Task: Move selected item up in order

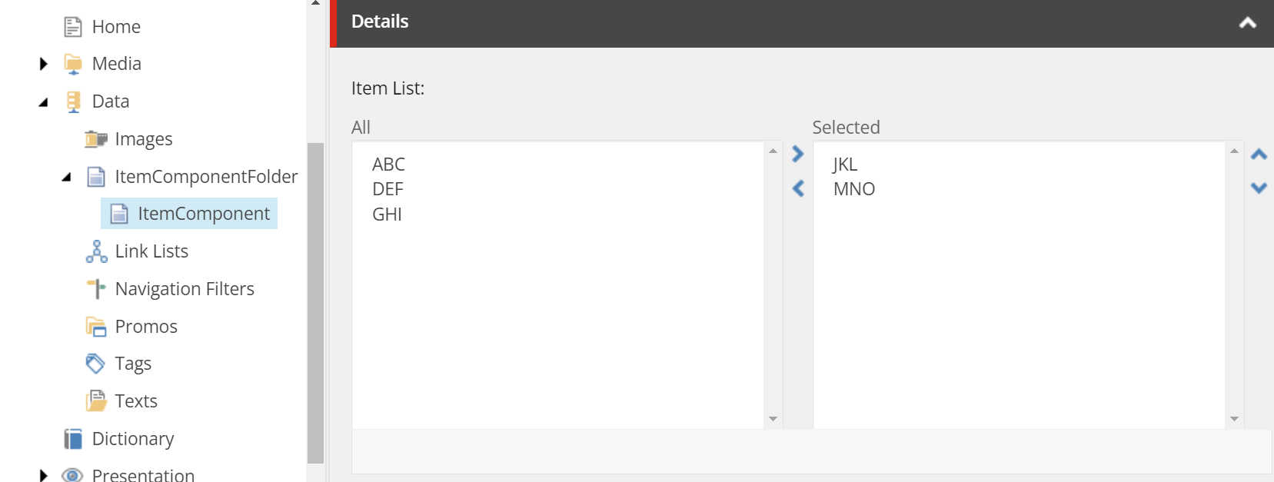Action: click(x=1259, y=155)
